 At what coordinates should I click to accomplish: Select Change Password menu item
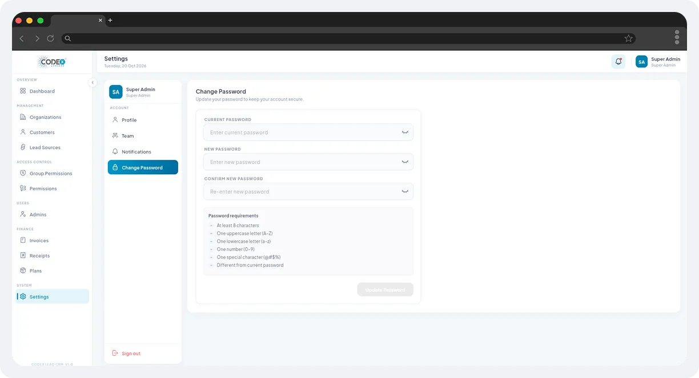(x=143, y=167)
